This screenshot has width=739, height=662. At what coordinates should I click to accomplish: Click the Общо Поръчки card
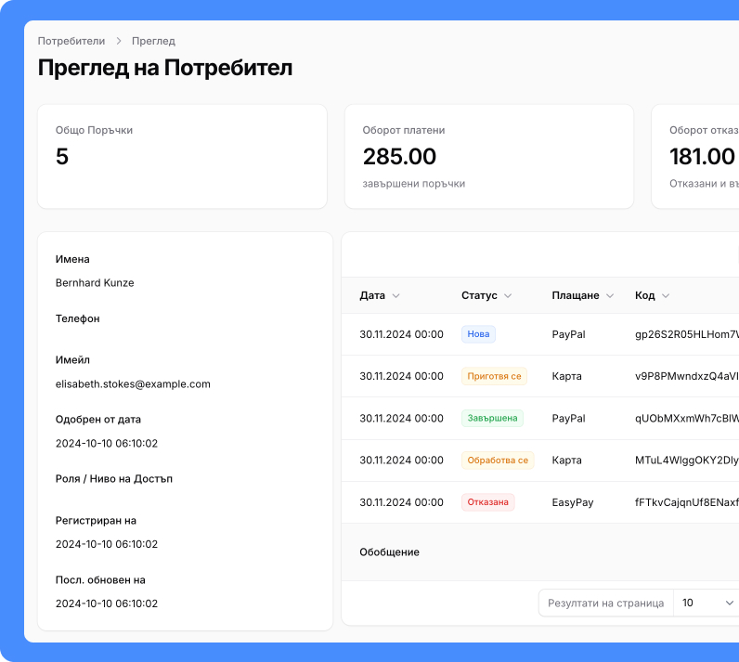coord(182,156)
